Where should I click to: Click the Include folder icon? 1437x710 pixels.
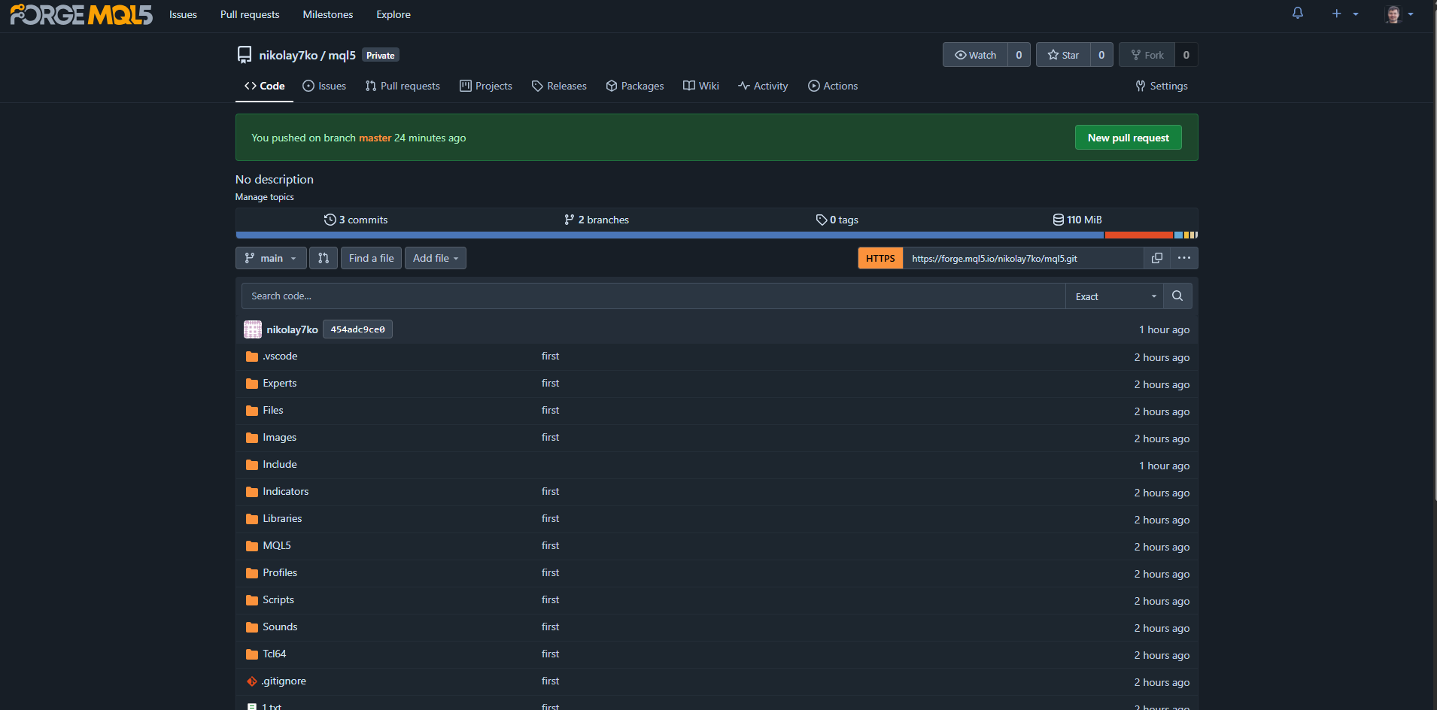click(x=252, y=465)
